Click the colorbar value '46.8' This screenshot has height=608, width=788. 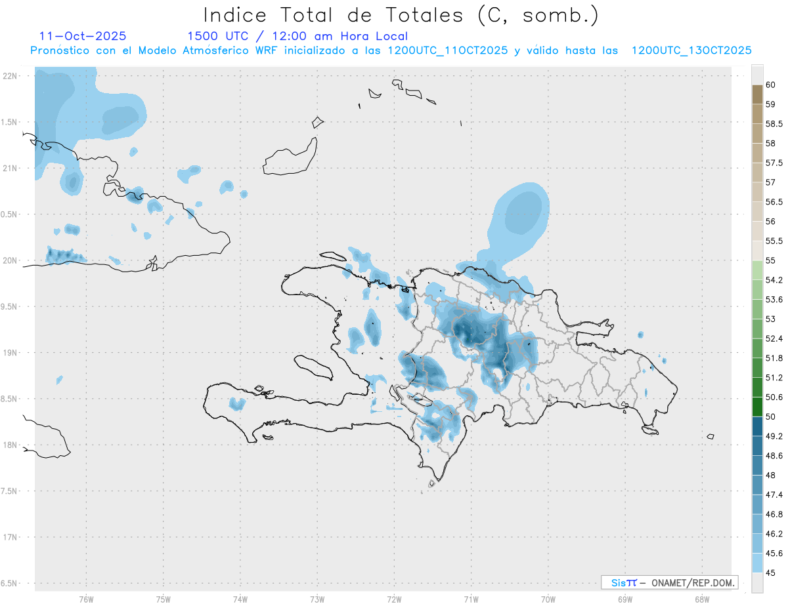(x=774, y=514)
